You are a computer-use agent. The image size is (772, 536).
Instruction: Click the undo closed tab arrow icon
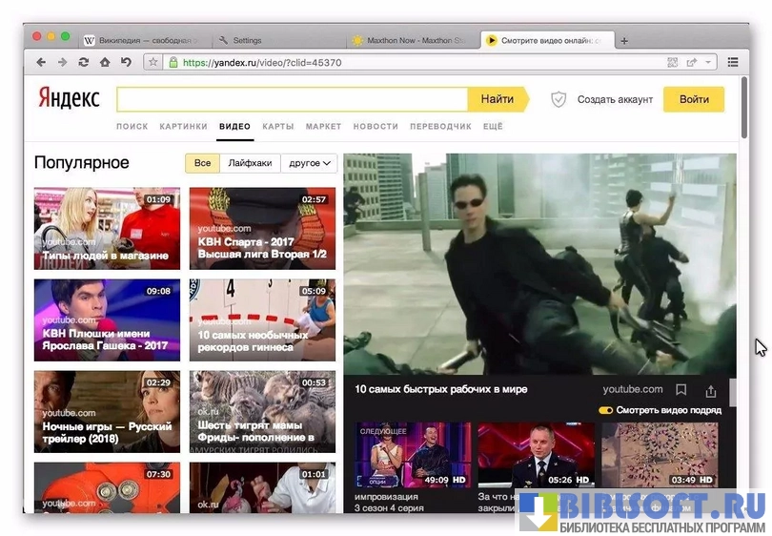pos(126,62)
